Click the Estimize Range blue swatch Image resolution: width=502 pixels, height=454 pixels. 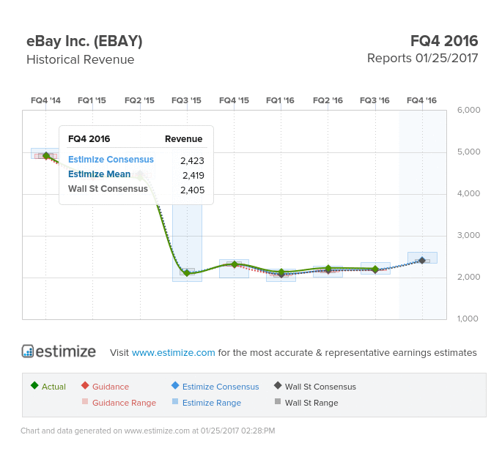click(175, 401)
